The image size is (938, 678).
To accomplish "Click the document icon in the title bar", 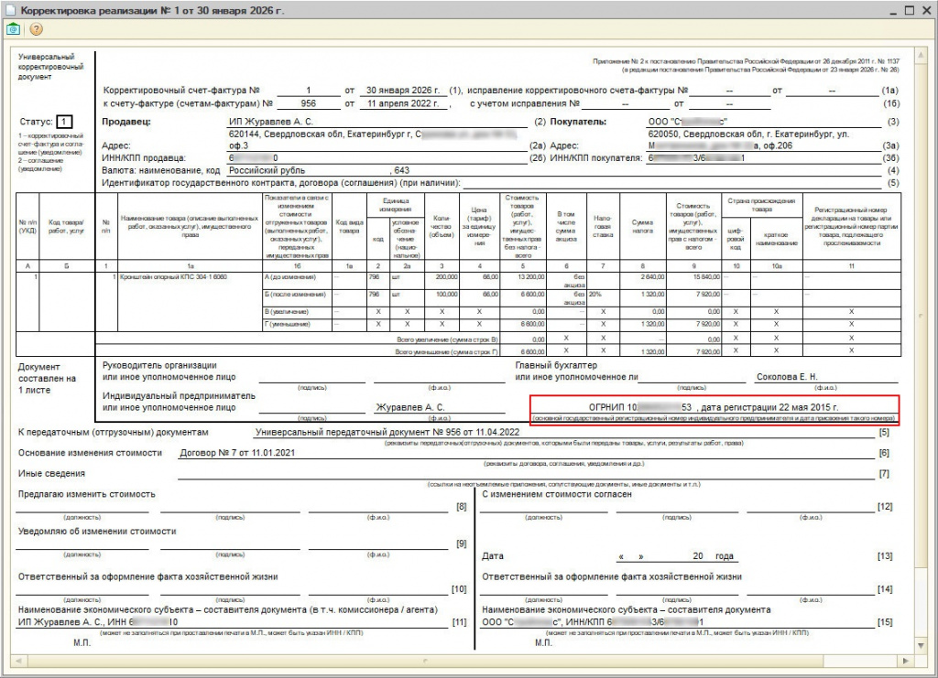I will click(10, 10).
